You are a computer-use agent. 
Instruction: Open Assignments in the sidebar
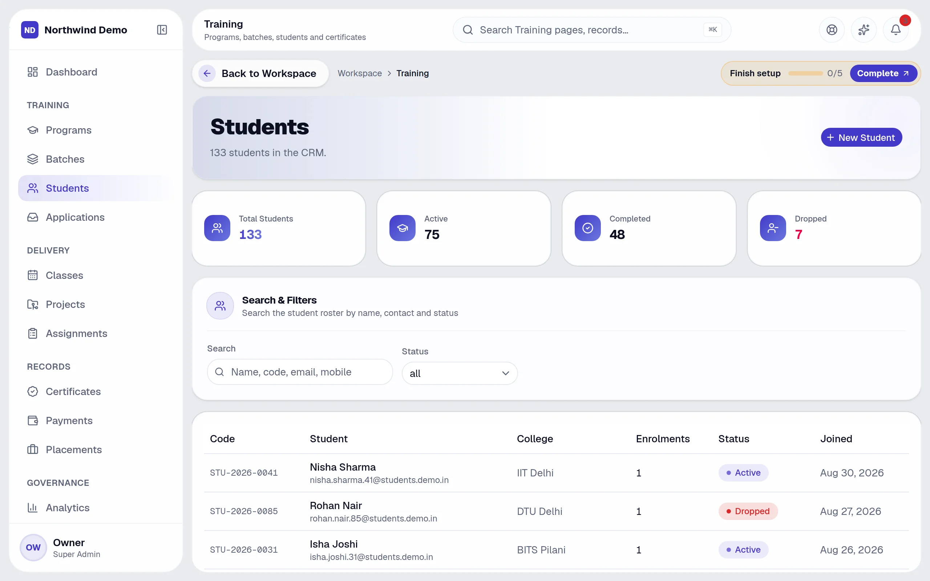[x=95, y=333]
